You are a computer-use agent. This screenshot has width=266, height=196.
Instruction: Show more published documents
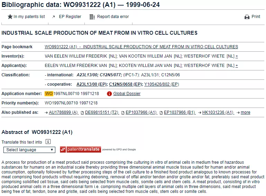point(245,112)
